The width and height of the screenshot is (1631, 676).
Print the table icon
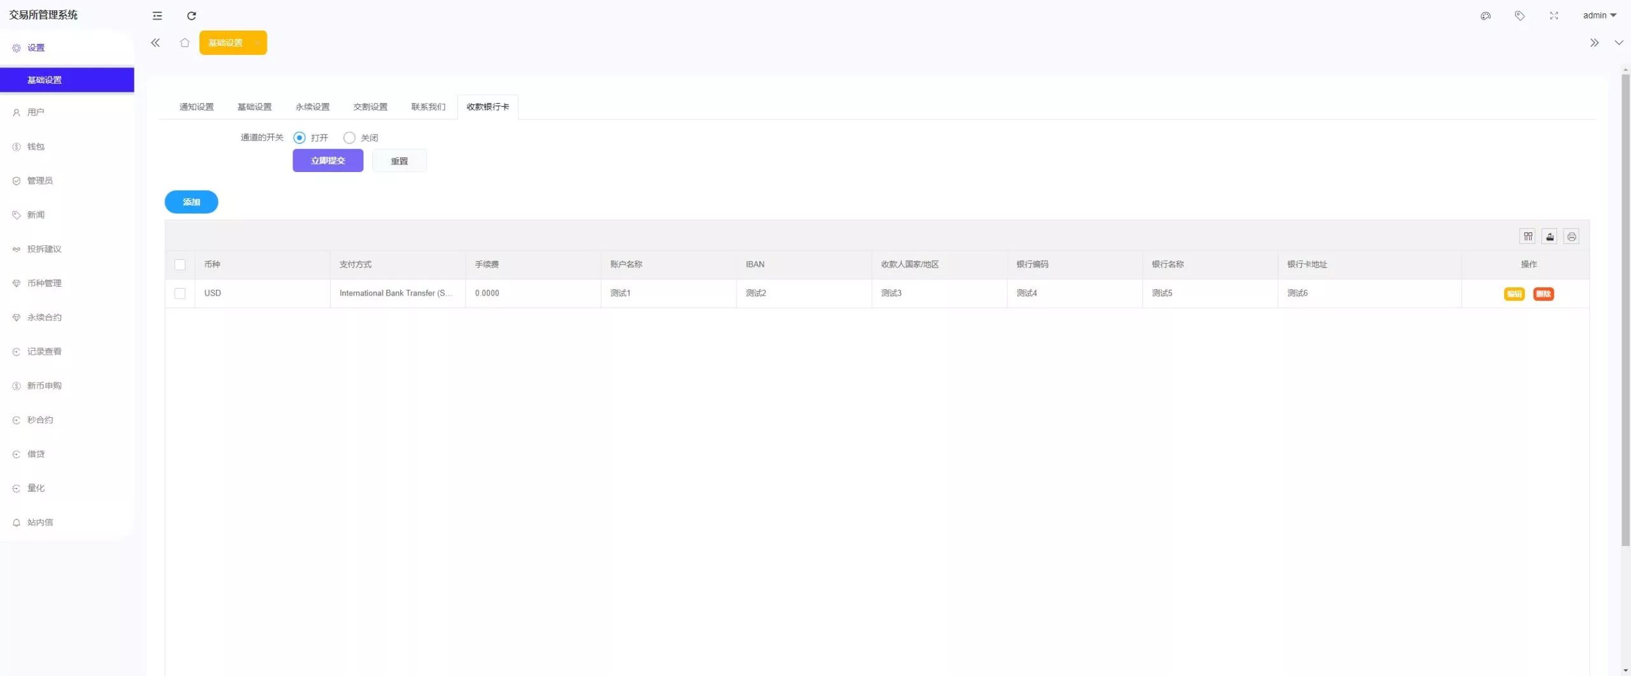point(1571,236)
